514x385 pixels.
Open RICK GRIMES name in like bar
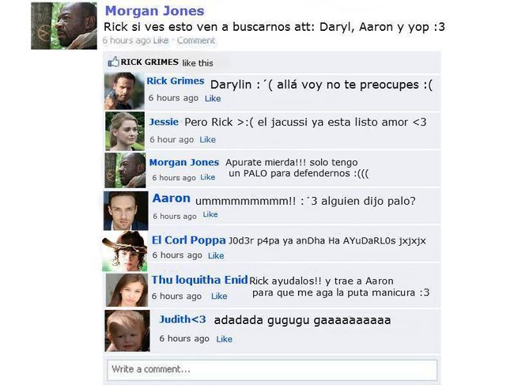coord(149,62)
